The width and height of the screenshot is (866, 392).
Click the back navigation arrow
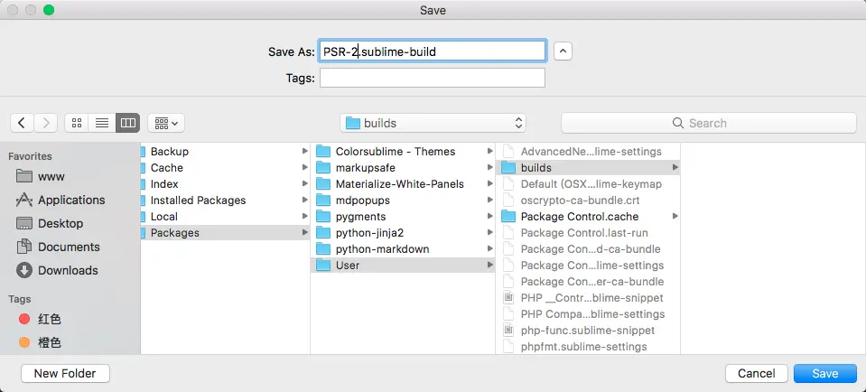pos(23,123)
